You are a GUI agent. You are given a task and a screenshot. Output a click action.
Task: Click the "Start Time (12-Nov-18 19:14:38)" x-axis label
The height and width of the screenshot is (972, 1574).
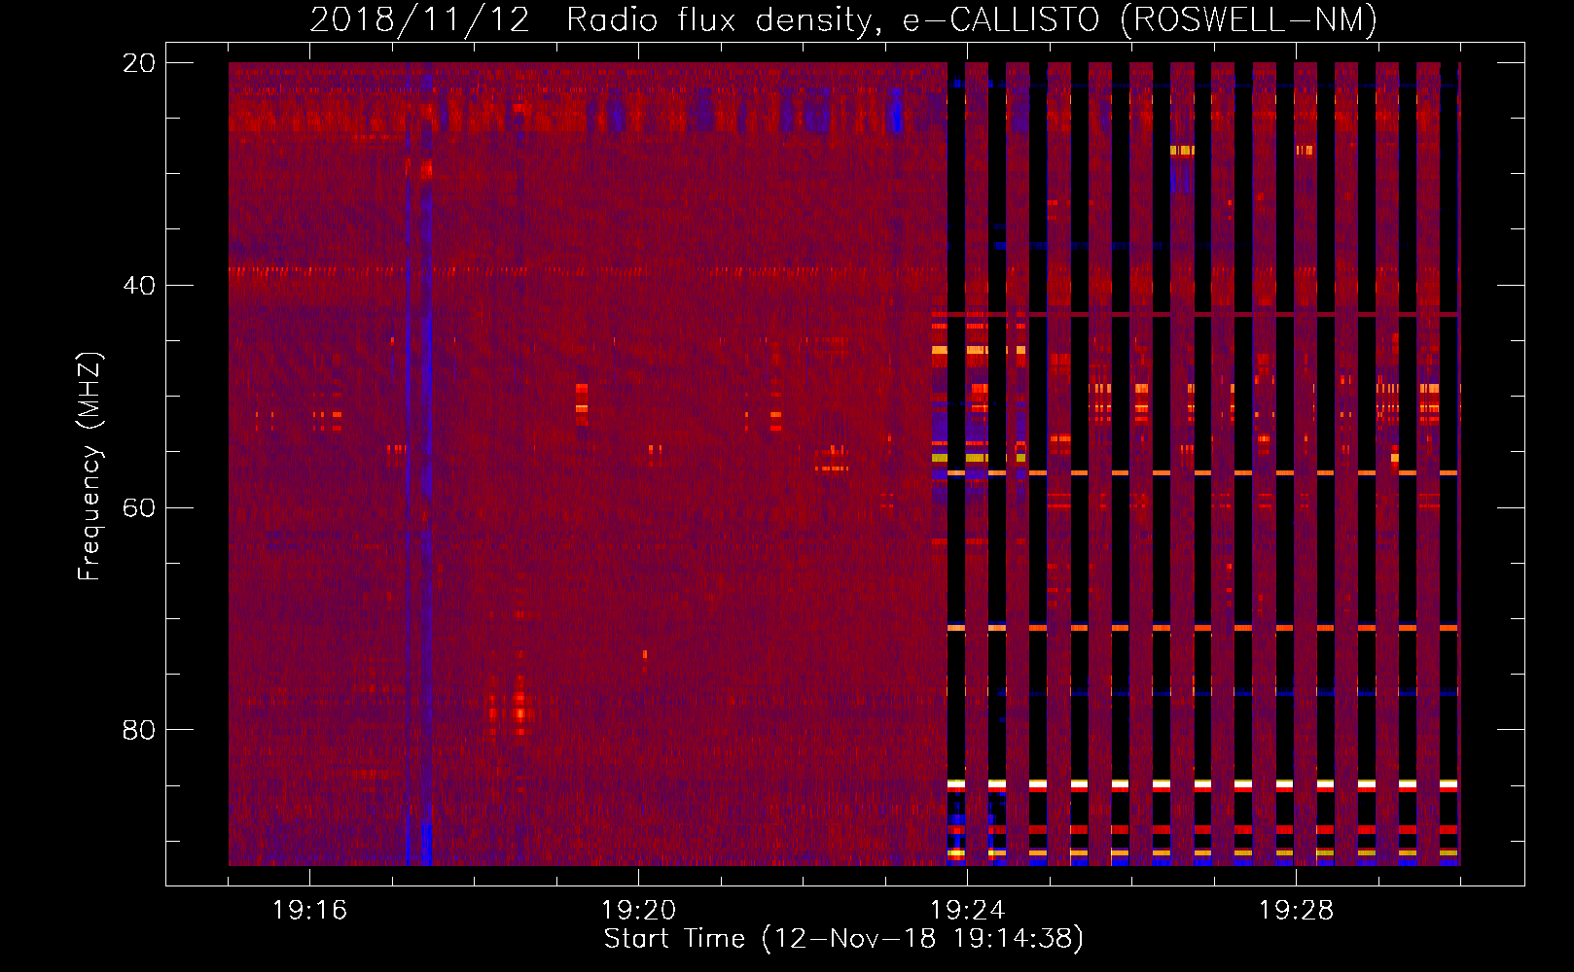843,939
